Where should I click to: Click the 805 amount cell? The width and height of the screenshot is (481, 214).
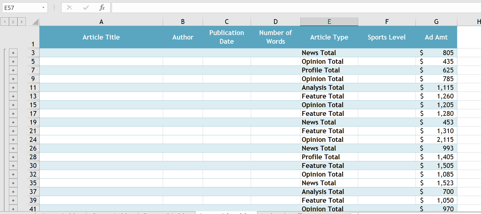pyautogui.click(x=436, y=53)
